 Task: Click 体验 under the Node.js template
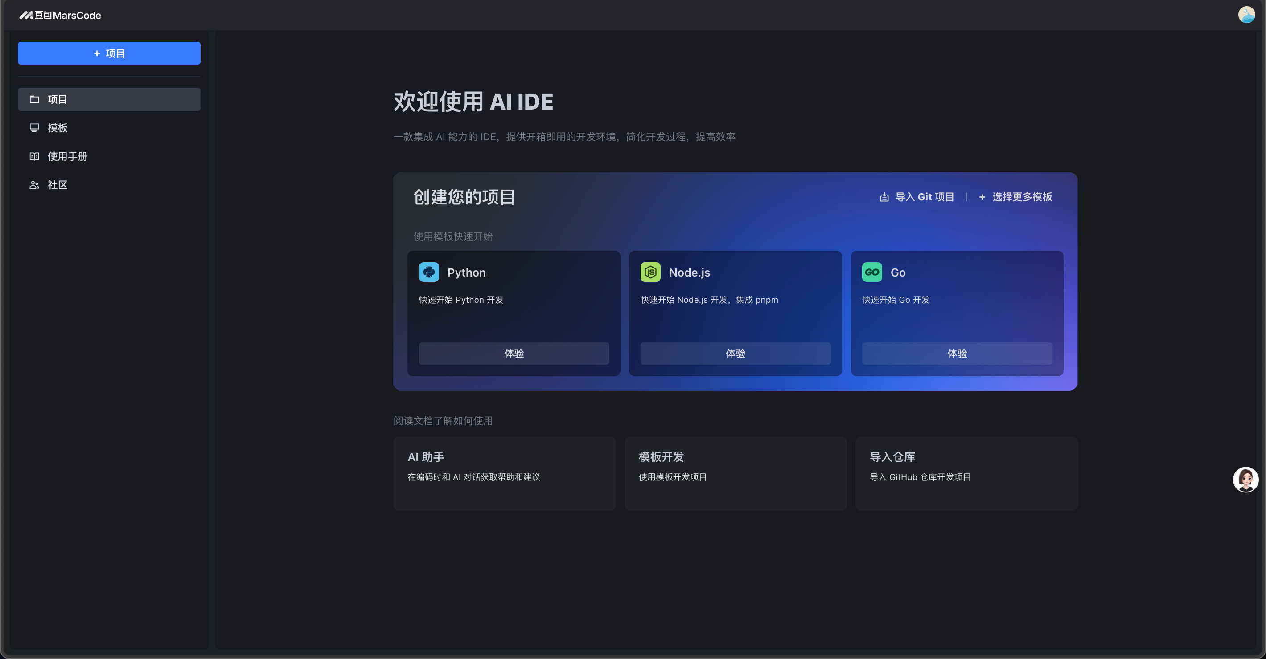pos(735,353)
